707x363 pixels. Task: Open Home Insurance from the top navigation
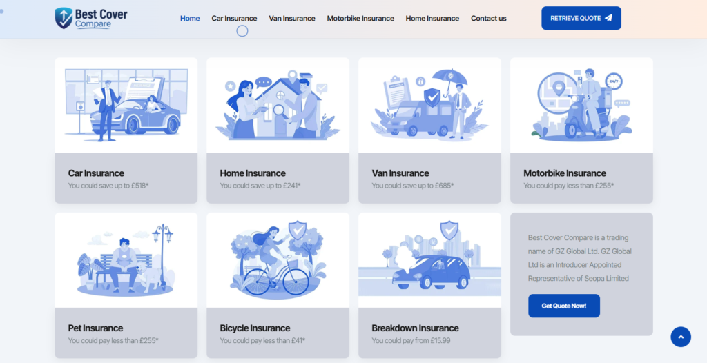(432, 19)
